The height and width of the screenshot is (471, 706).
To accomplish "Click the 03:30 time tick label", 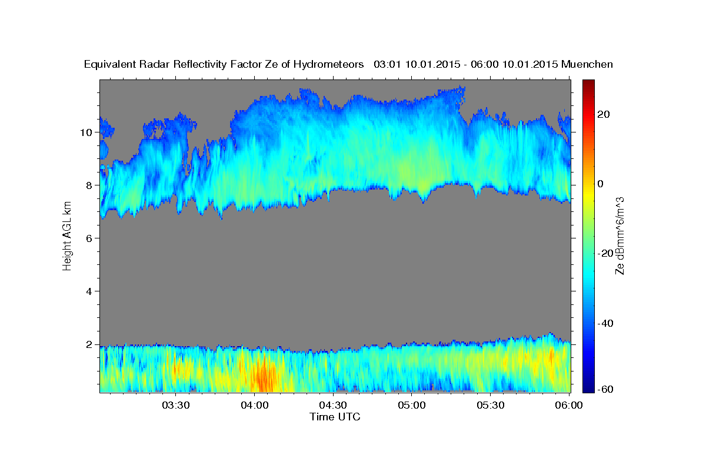I will (x=175, y=405).
